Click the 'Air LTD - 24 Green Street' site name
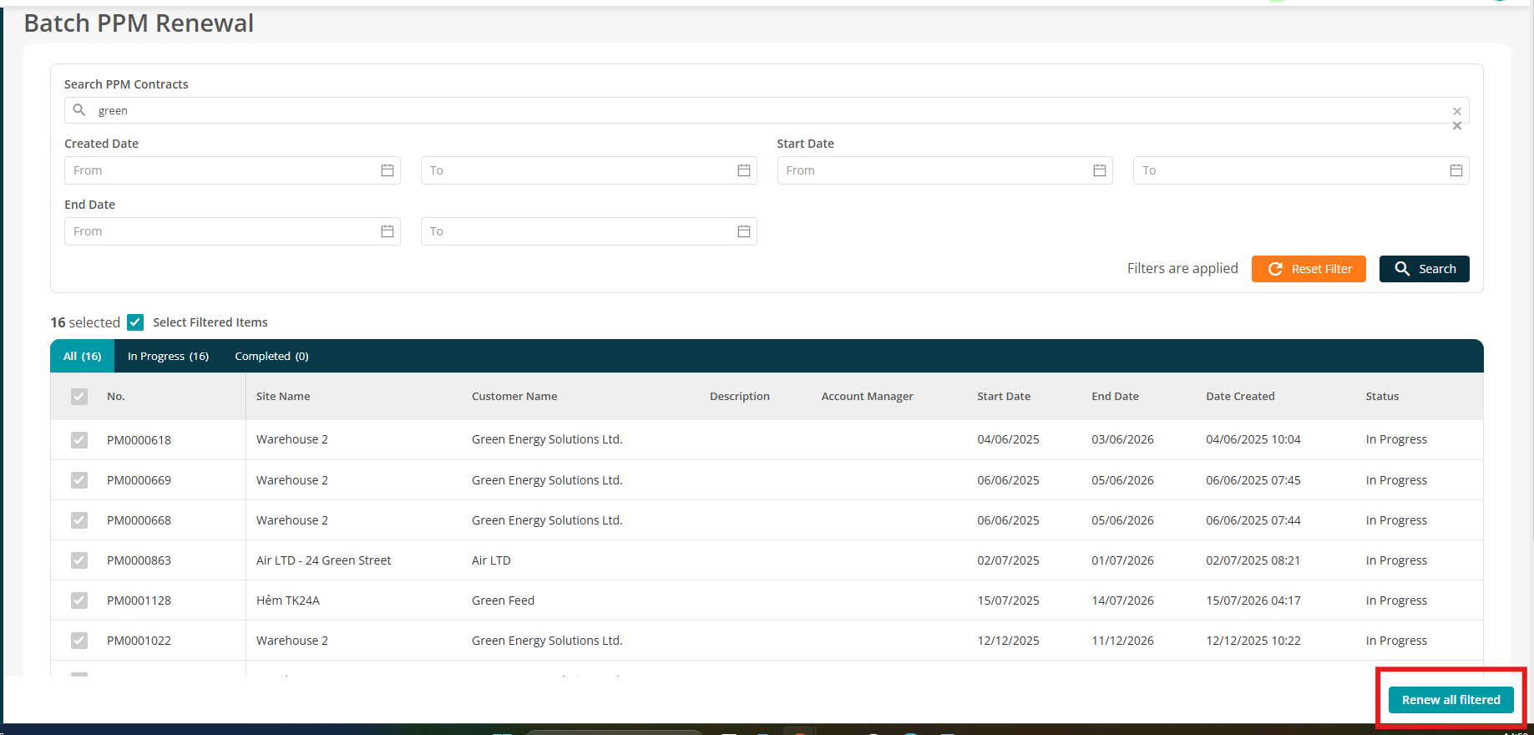Image resolution: width=1534 pixels, height=735 pixels. 323,560
